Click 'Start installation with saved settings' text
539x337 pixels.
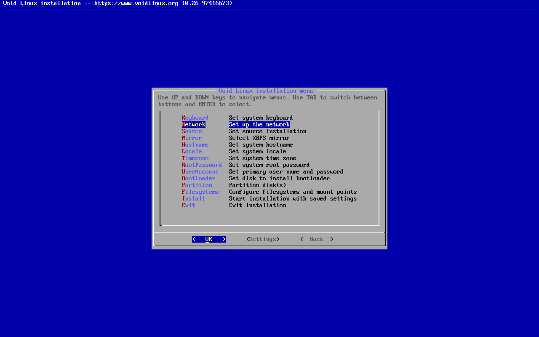pyautogui.click(x=293, y=199)
